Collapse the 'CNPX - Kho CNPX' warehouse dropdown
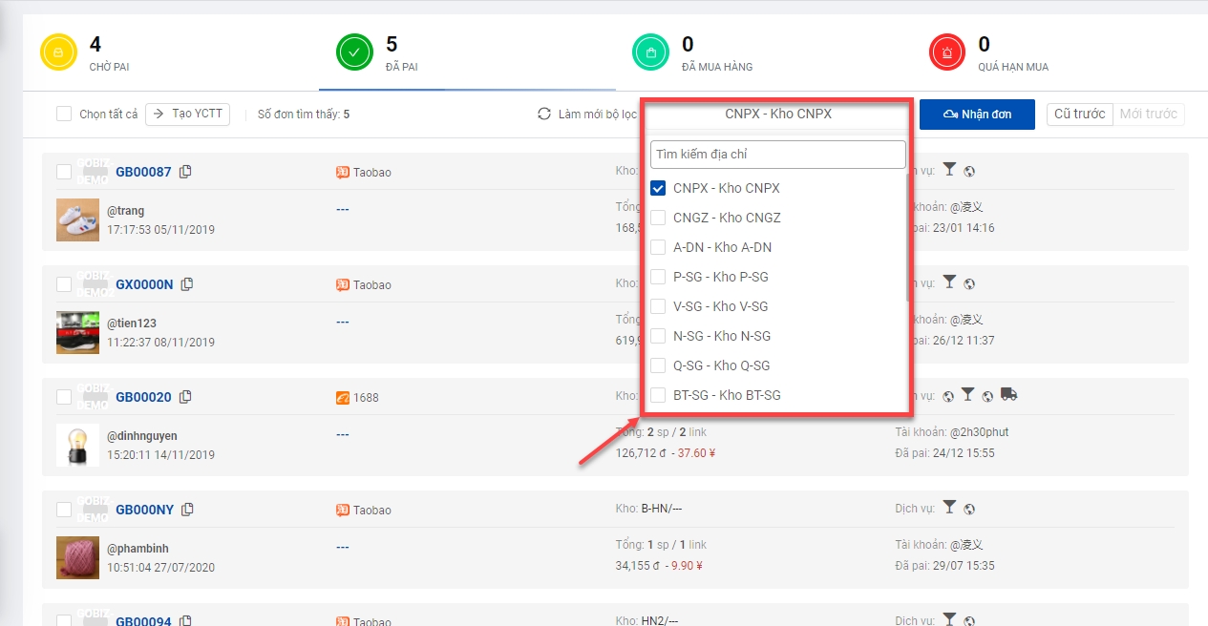This screenshot has width=1208, height=626. tap(778, 115)
